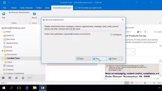Launch Microsoft Edge from taskbar
This screenshot has height=91, width=162.
coord(27,88)
